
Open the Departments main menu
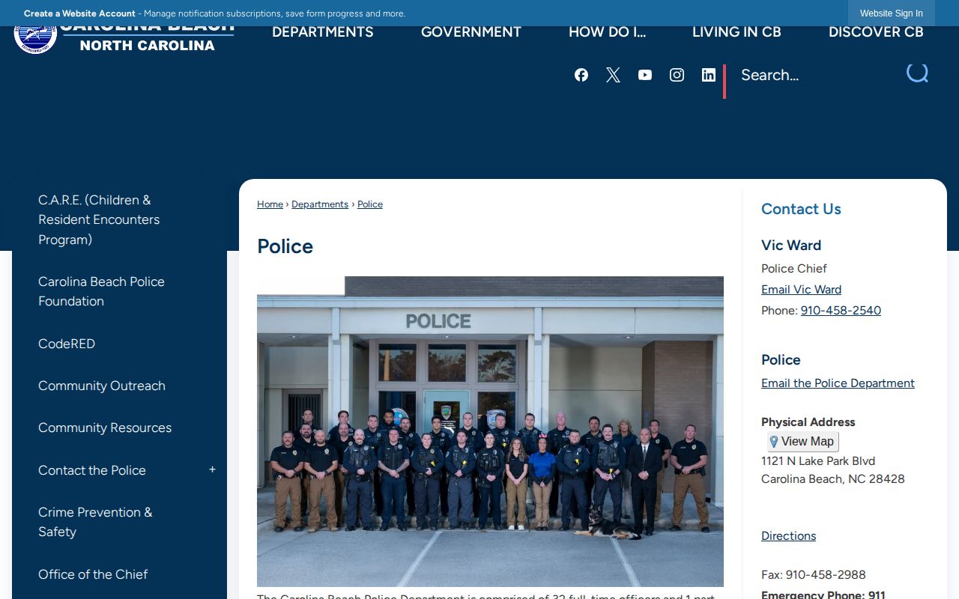click(323, 32)
